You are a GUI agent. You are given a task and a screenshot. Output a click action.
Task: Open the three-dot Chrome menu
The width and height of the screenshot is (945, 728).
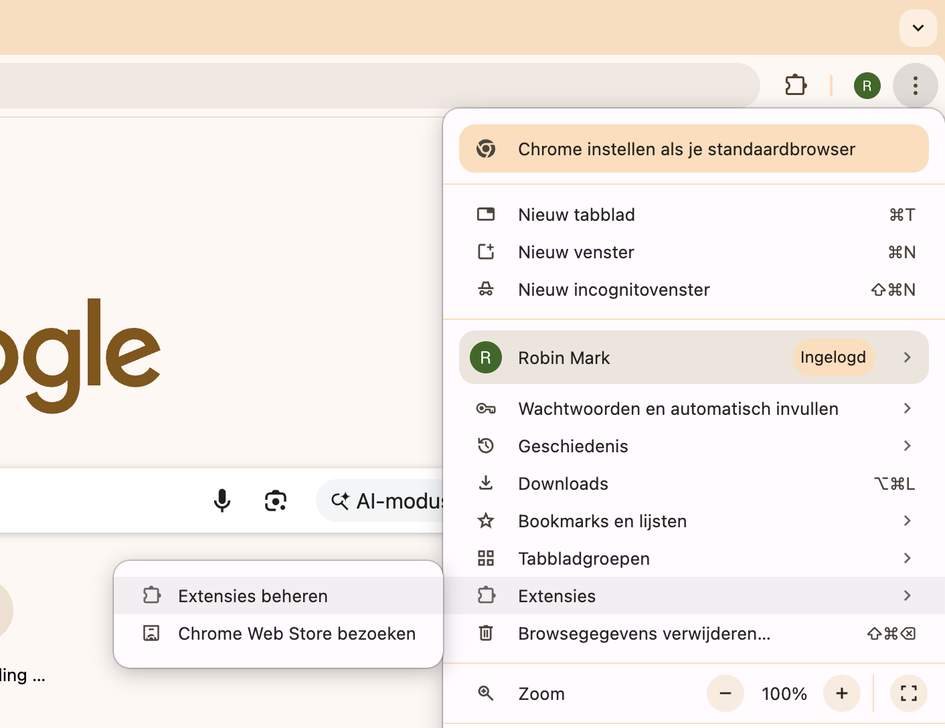pyautogui.click(x=915, y=85)
